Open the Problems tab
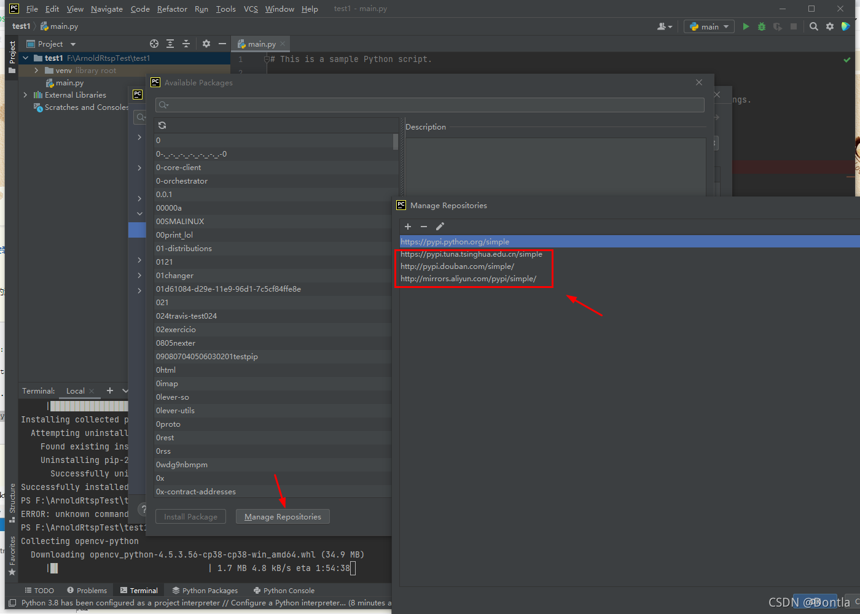860x614 pixels. [87, 590]
